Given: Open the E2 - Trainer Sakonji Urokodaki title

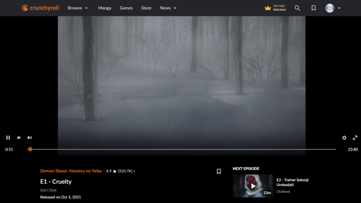Looking at the screenshot, I should click(x=292, y=182).
